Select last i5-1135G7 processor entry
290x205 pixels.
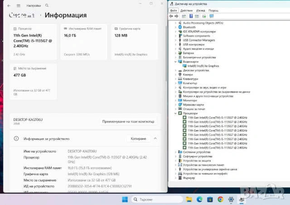coord(217,148)
